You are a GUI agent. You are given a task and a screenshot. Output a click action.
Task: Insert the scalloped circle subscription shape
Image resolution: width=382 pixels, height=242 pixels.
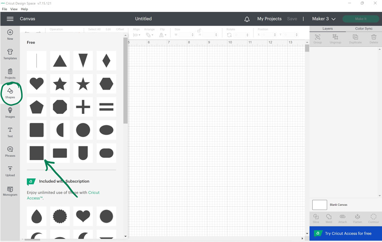click(x=60, y=216)
